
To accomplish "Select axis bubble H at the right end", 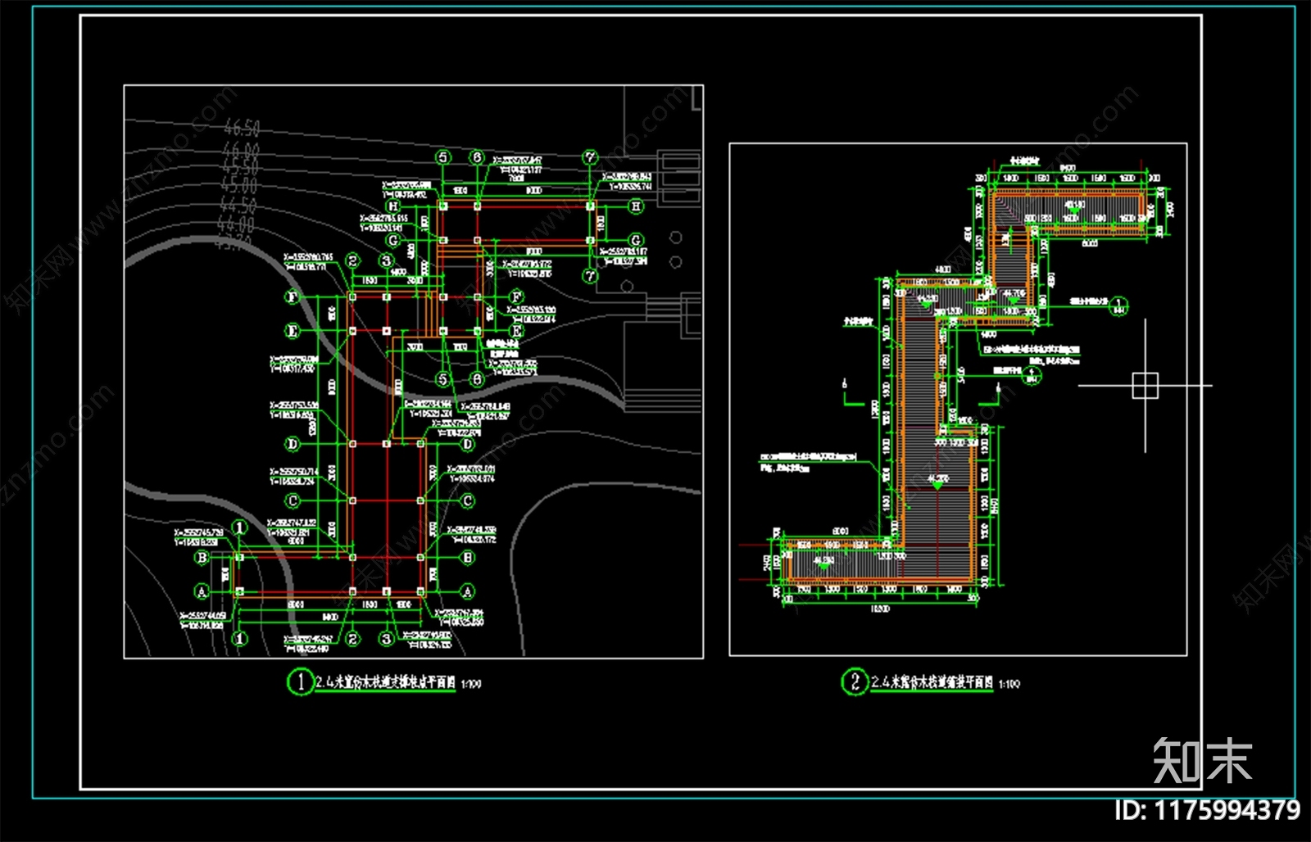I will [636, 206].
